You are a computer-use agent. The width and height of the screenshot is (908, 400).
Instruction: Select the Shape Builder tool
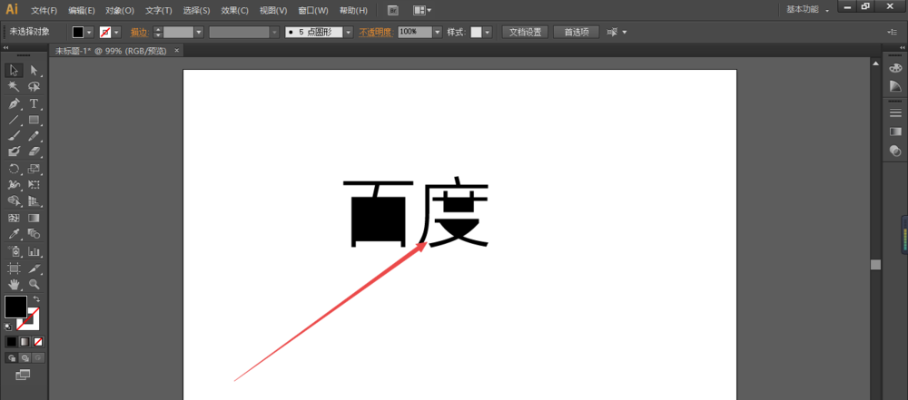point(14,200)
